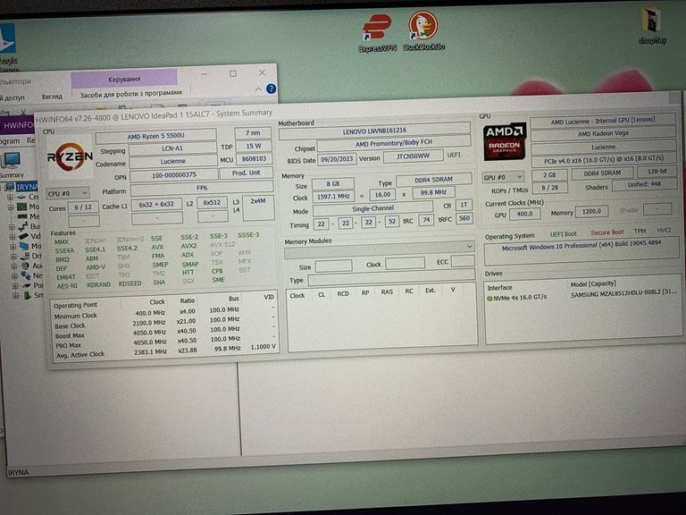Expand the Memory Modules dropdown
This screenshot has width=686, height=515.
[x=469, y=246]
